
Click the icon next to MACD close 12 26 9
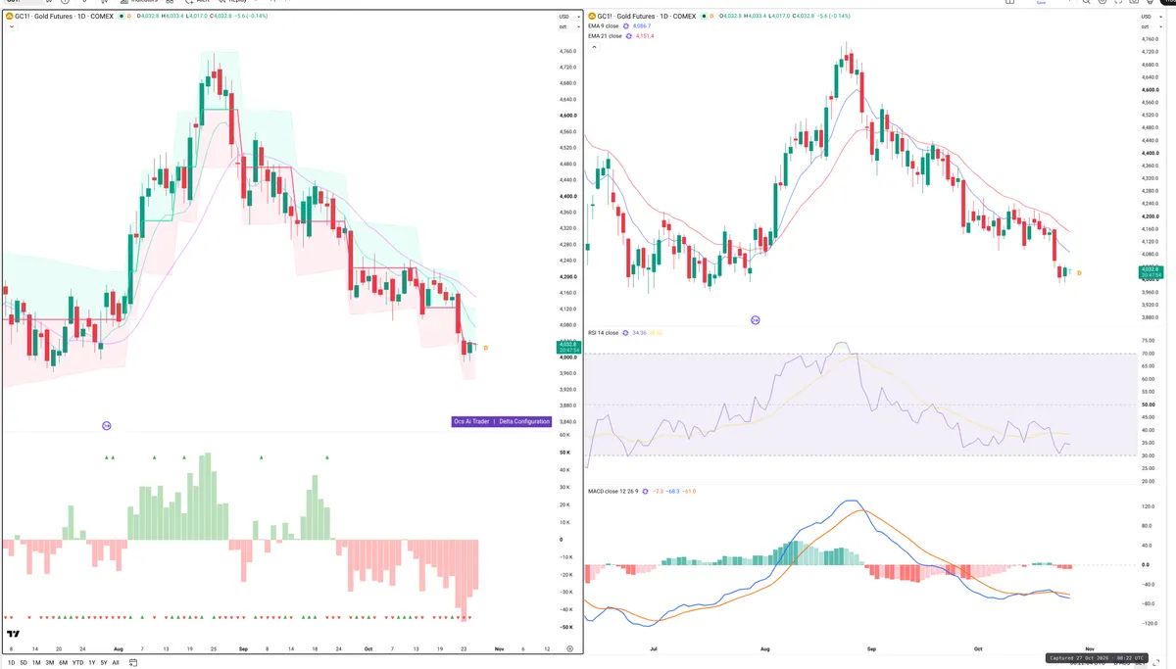tap(646, 490)
